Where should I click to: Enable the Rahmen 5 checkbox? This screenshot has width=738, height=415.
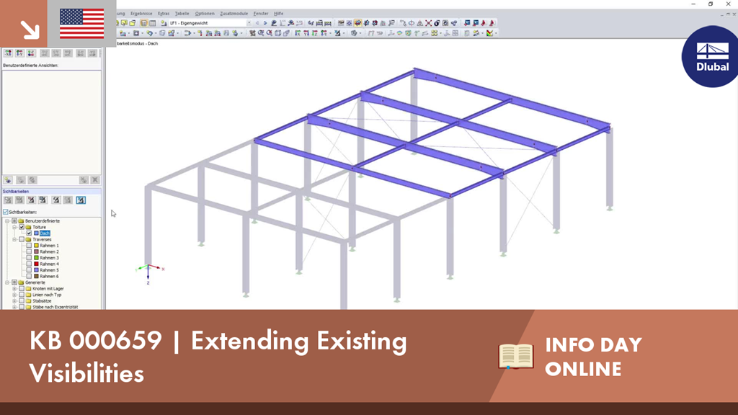click(x=29, y=269)
